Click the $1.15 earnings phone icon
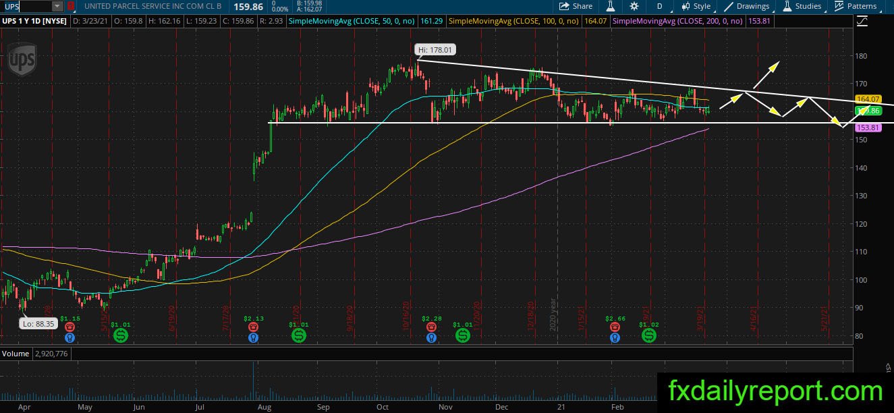Image resolution: width=894 pixels, height=413 pixels. click(69, 327)
